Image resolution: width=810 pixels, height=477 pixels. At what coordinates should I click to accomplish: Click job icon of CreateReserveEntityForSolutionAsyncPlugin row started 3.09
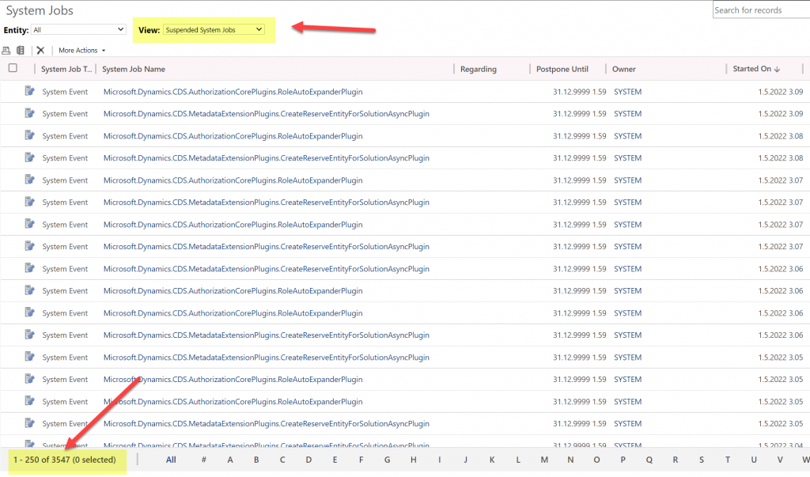[29, 113]
